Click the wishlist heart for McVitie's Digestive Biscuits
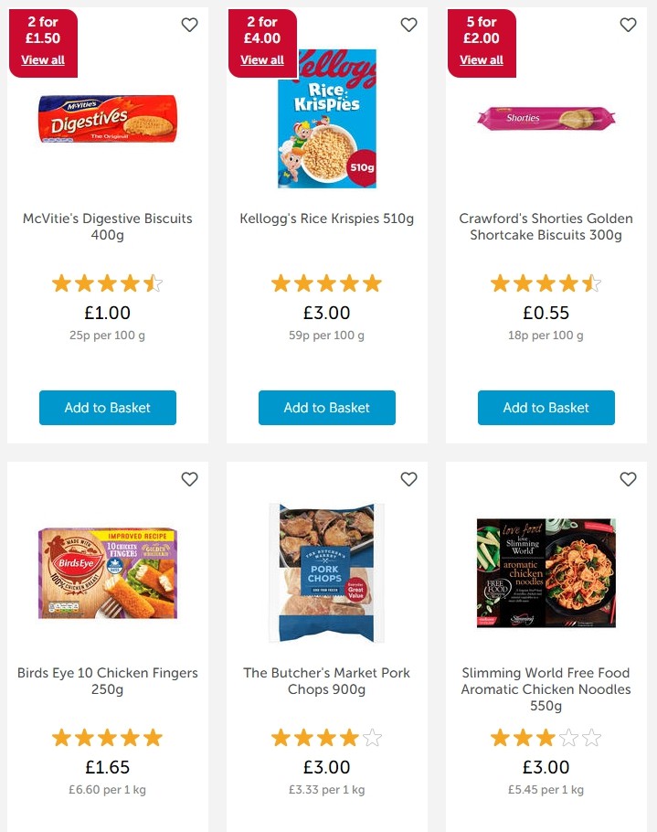 pos(189,26)
